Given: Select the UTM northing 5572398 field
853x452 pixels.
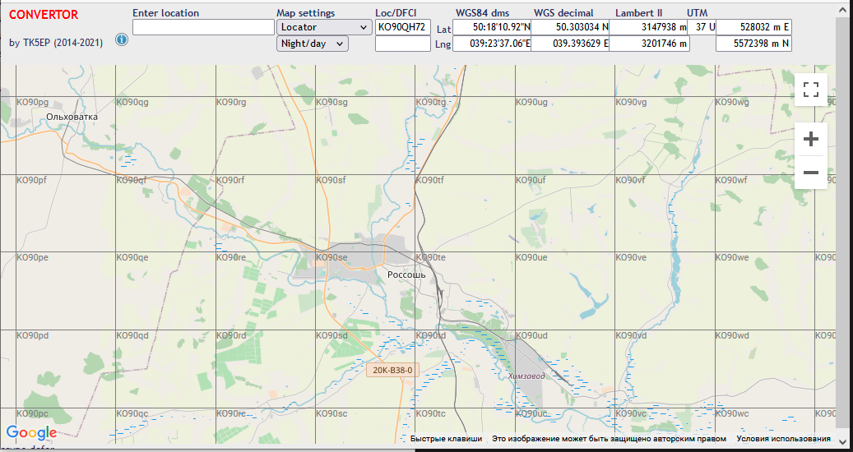Looking at the screenshot, I should point(753,44).
